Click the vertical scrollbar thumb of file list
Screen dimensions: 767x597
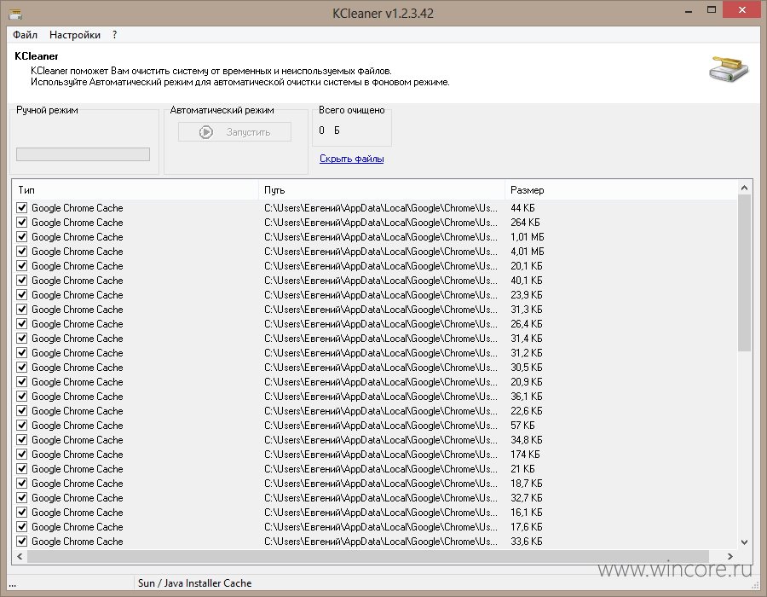pyautogui.click(x=744, y=273)
